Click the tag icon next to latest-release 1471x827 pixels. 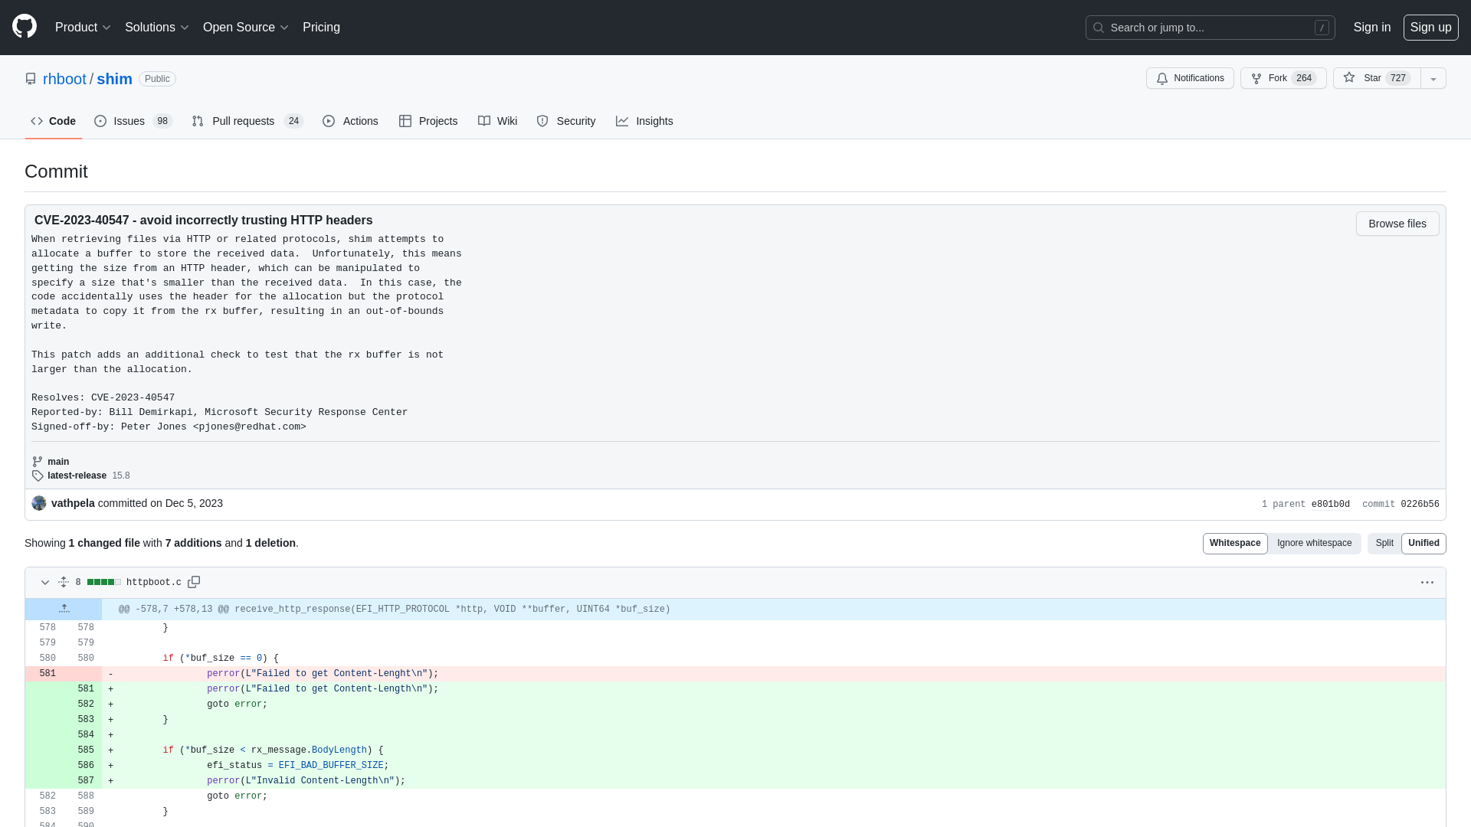pyautogui.click(x=38, y=476)
